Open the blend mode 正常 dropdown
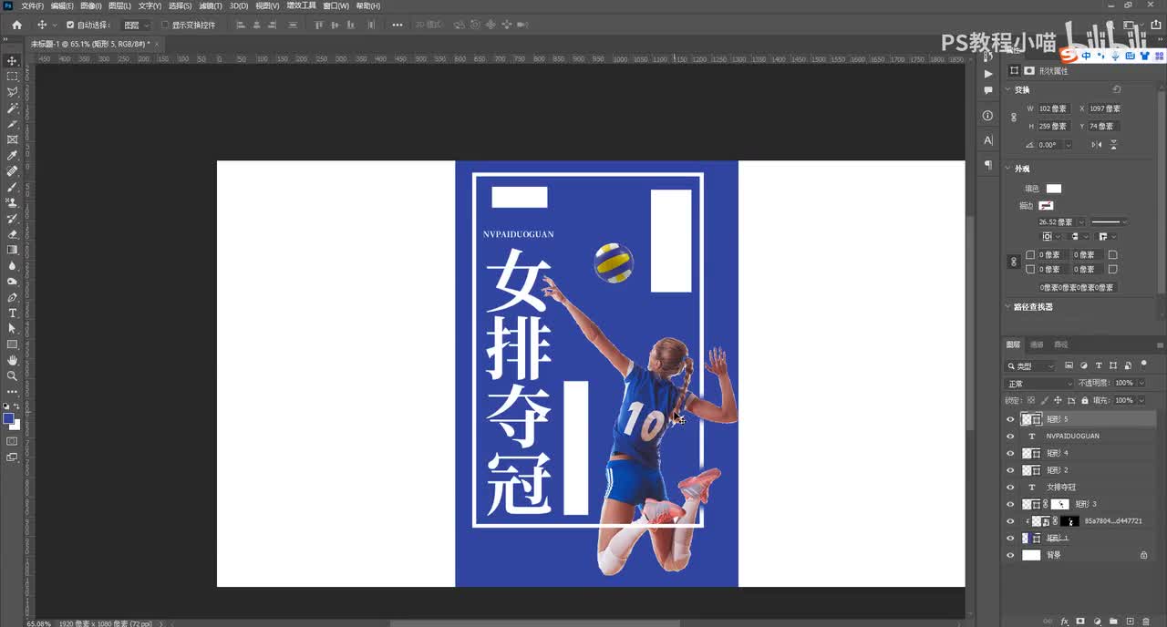Image resolution: width=1167 pixels, height=627 pixels. 1038,384
